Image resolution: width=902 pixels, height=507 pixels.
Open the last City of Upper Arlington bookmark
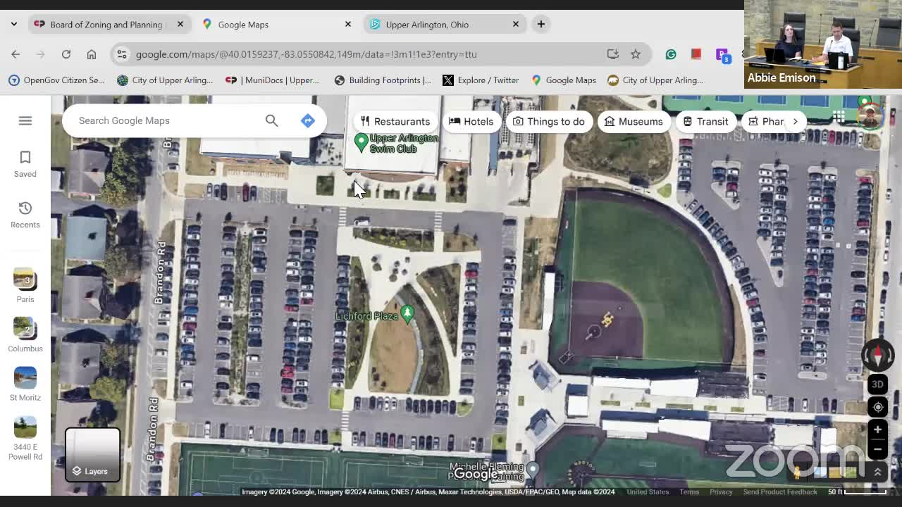tap(655, 80)
